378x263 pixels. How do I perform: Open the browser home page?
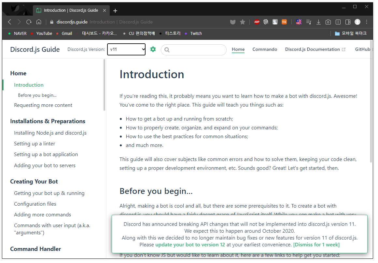pyautogui.click(x=38, y=22)
